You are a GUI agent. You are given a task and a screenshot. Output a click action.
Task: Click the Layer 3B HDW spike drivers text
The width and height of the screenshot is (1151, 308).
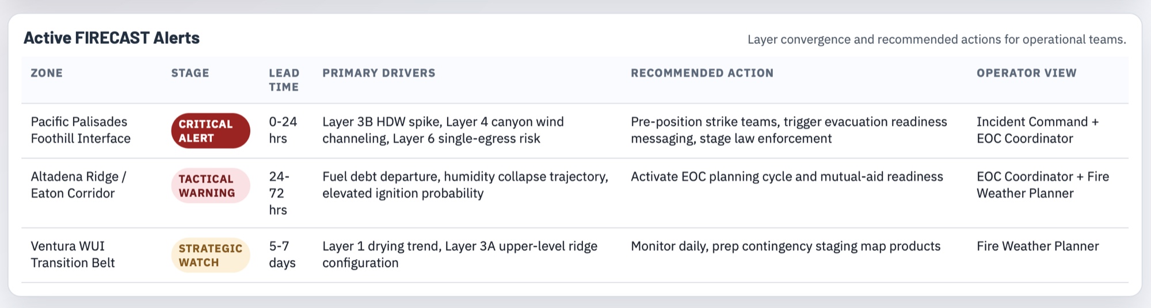[443, 130]
